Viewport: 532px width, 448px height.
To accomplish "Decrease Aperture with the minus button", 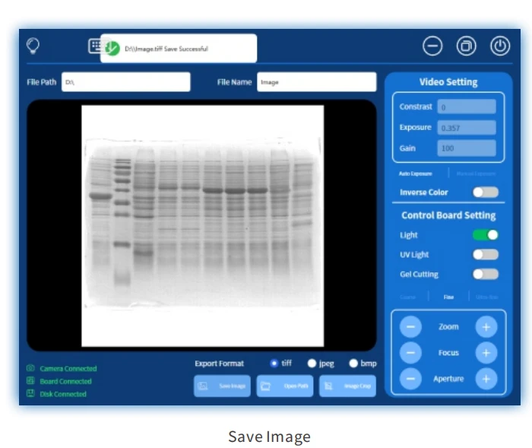I will [410, 379].
